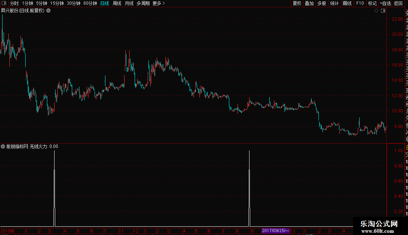408x235 pixels.
Task: Select the 15分钟 period
Action: coord(57,3)
